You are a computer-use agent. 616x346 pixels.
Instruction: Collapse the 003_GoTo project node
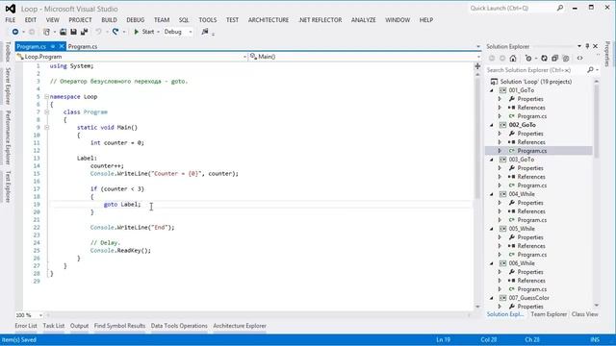pyautogui.click(x=492, y=160)
